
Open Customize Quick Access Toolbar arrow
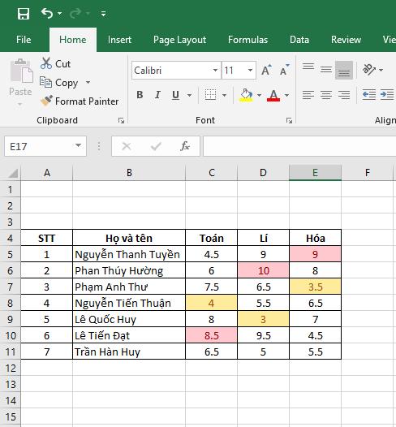click(x=103, y=13)
